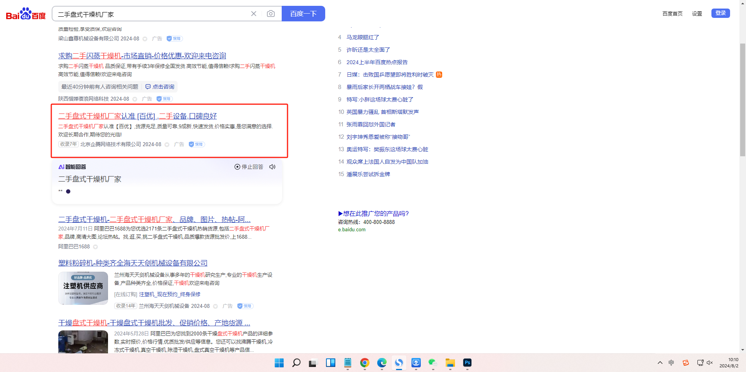Click the 登录 login button

pyautogui.click(x=720, y=13)
